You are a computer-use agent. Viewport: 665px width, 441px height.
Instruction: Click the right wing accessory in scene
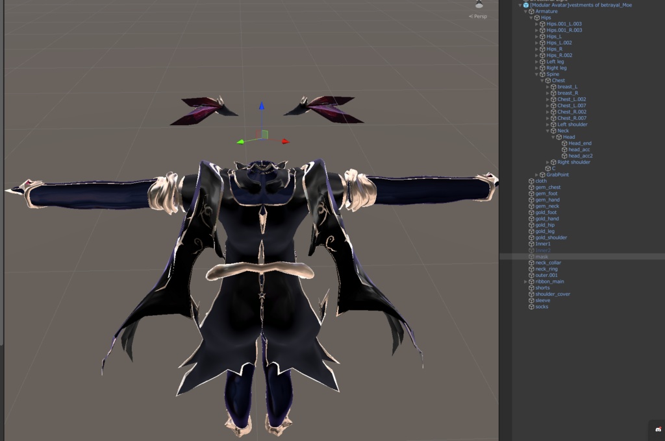point(323,110)
